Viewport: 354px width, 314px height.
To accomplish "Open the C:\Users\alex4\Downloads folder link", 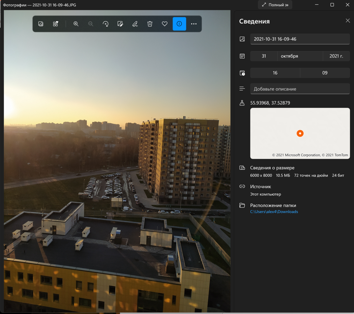I will [274, 212].
